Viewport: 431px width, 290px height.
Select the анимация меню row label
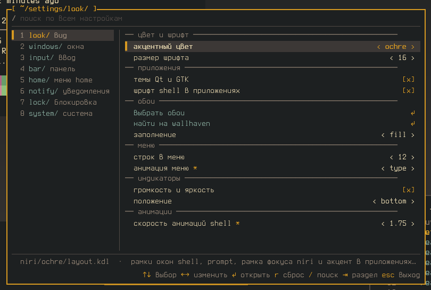click(x=161, y=168)
